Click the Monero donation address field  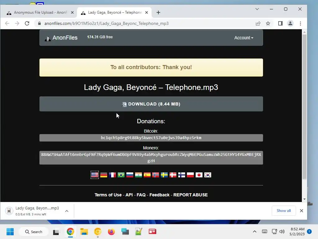point(151,158)
